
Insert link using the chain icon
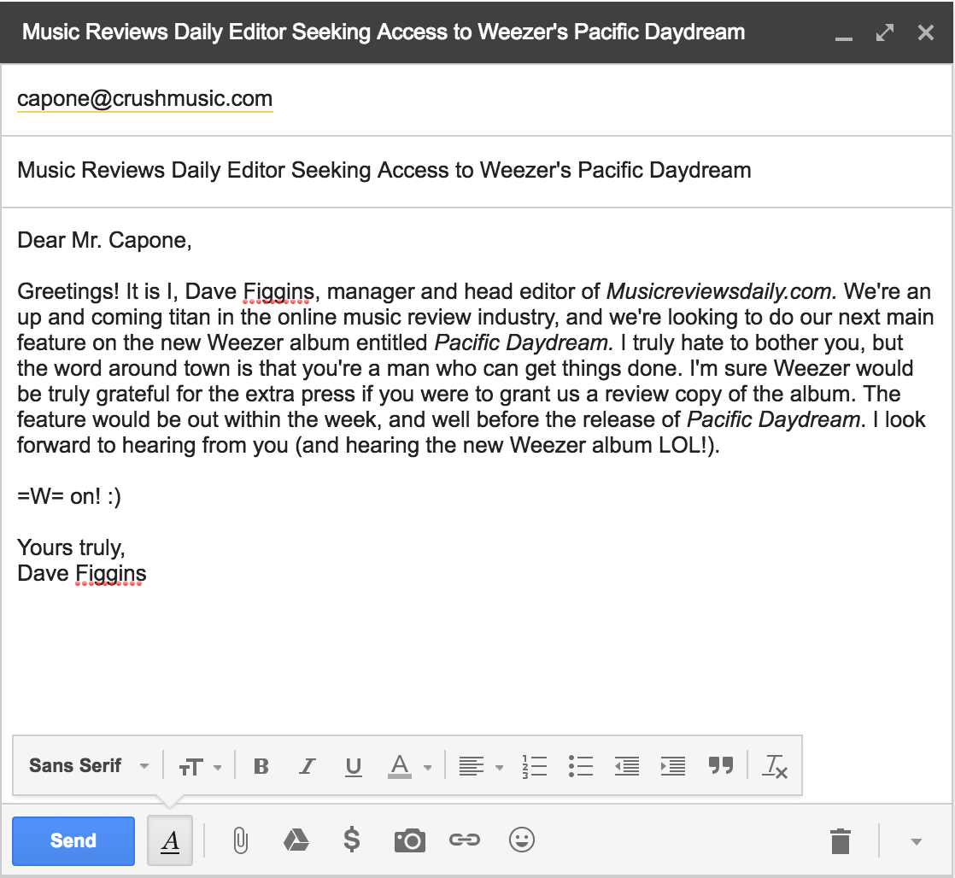(465, 840)
